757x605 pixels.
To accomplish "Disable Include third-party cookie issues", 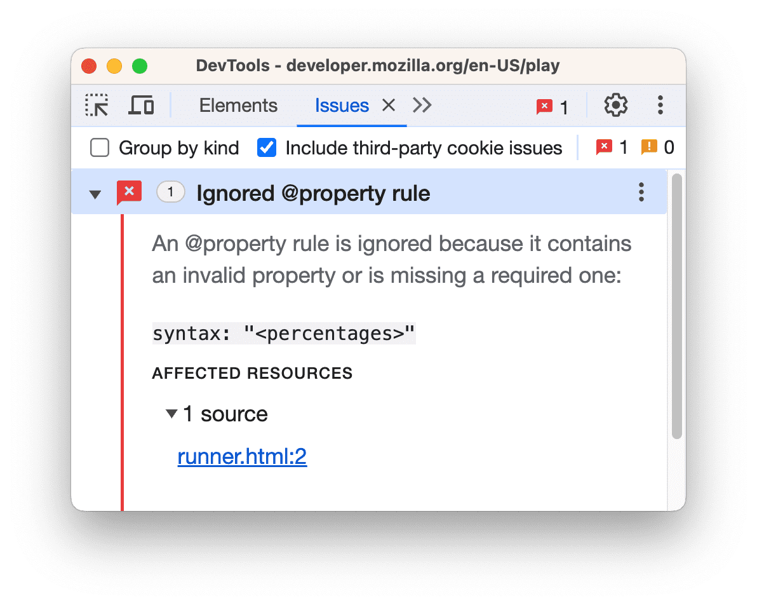I will tap(267, 147).
